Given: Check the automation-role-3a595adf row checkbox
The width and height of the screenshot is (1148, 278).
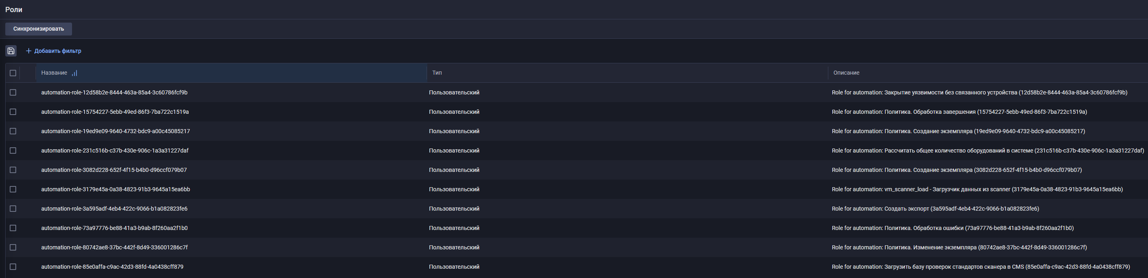Looking at the screenshot, I should click(13, 209).
